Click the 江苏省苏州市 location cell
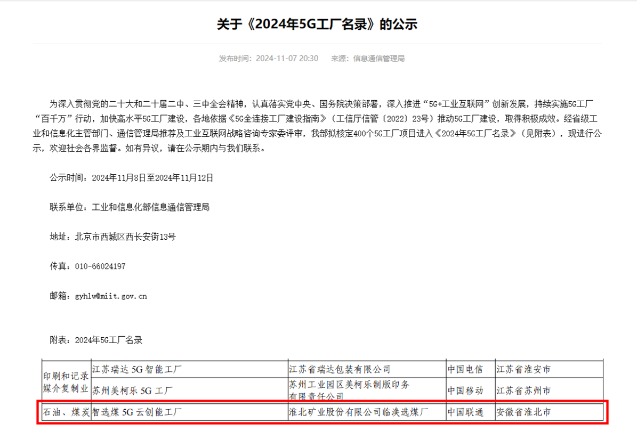The height and width of the screenshot is (431, 637). click(523, 391)
